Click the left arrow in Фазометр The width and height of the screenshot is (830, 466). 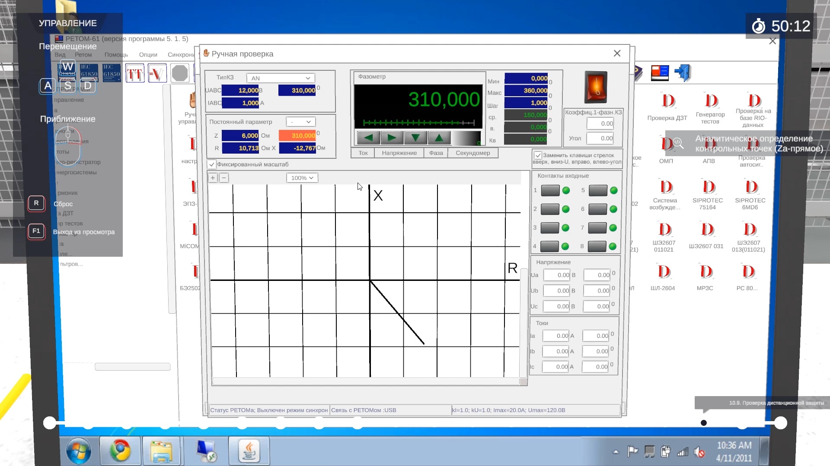tap(368, 138)
